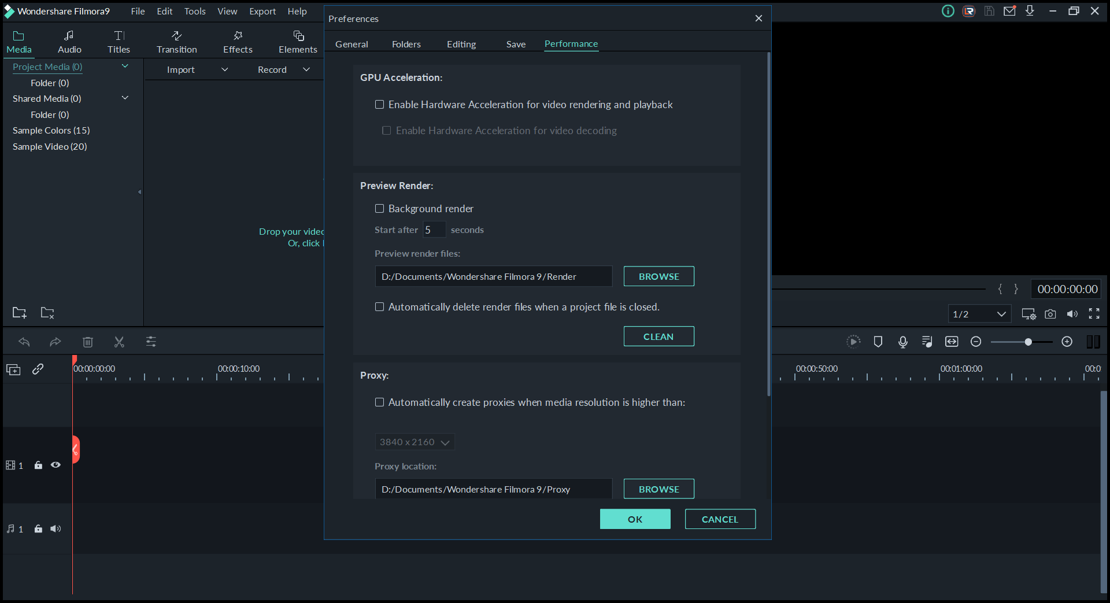
Task: Zoom out timeline with minus icon
Action: tap(976, 342)
